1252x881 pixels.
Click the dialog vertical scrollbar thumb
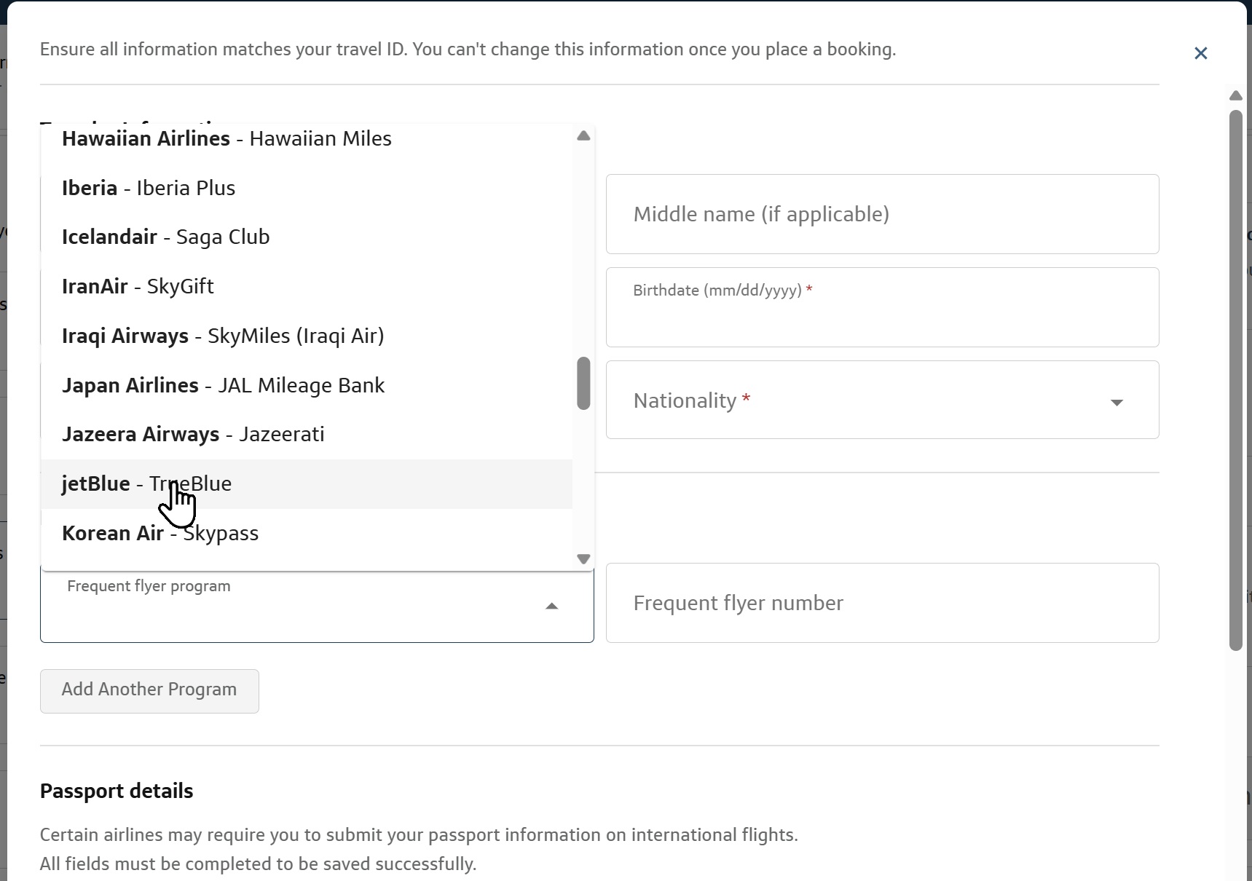[1236, 380]
